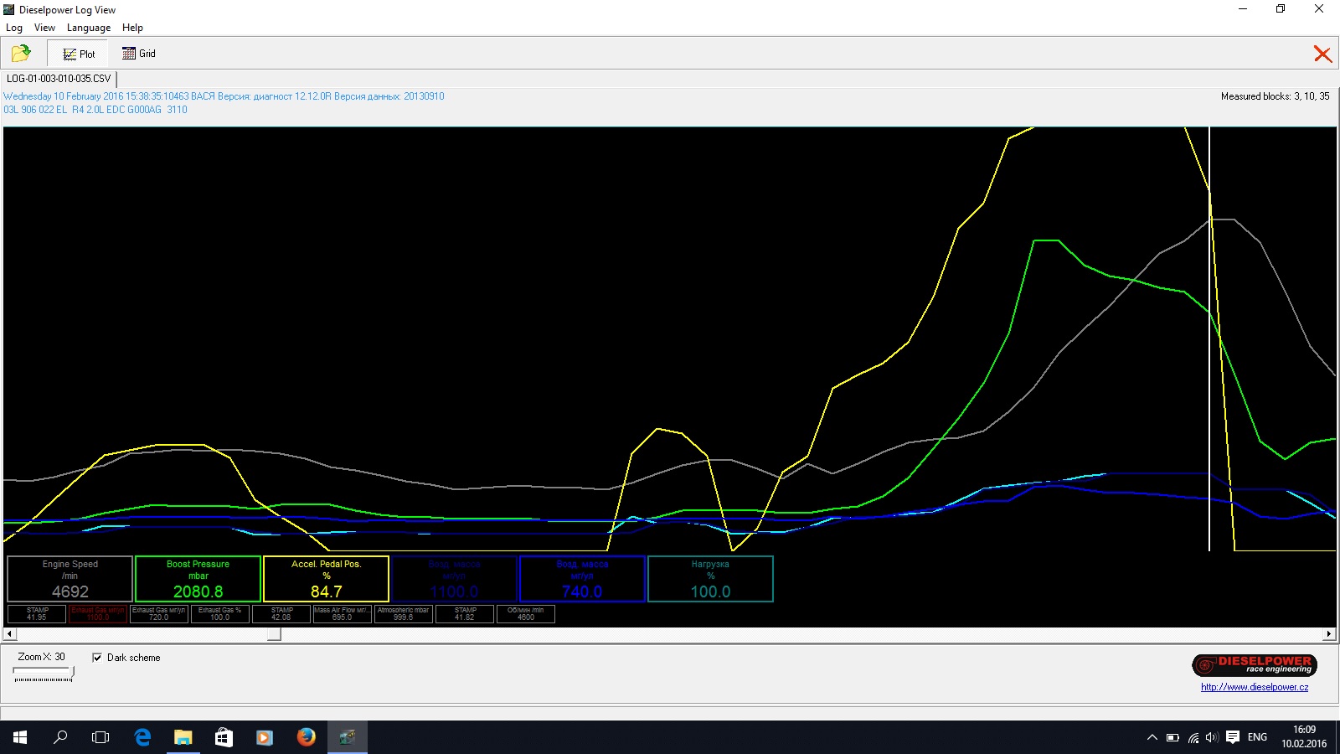
Task: Toggle the Boost Pressure channel box
Action: point(198,579)
